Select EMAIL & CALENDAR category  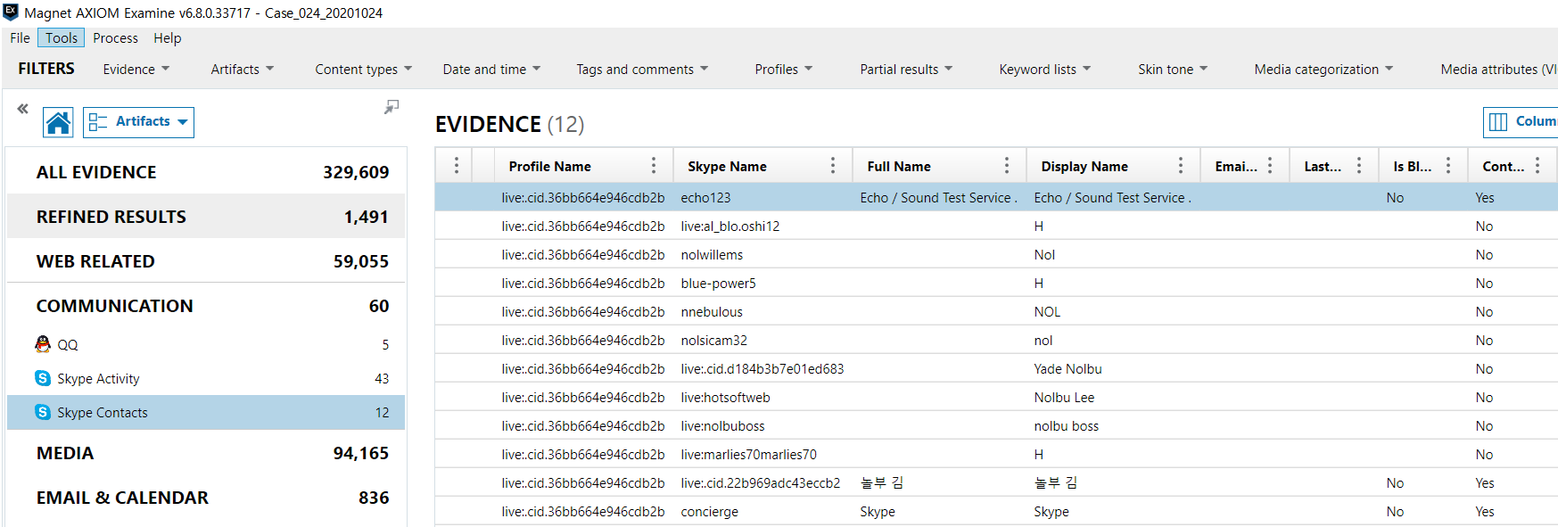click(206, 498)
